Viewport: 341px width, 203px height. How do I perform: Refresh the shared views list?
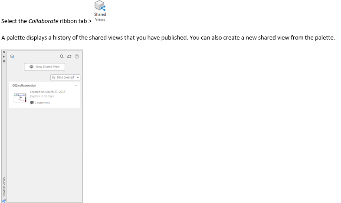[69, 57]
